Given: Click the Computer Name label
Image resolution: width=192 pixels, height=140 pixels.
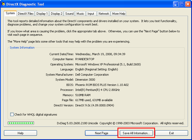Looking at the screenshot, I should click(x=63, y=59).
